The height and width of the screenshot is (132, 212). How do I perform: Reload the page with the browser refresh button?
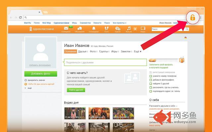[20, 17]
